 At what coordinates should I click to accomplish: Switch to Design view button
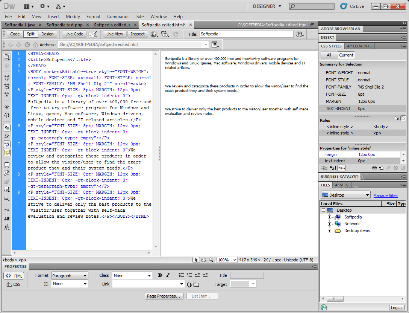click(47, 34)
